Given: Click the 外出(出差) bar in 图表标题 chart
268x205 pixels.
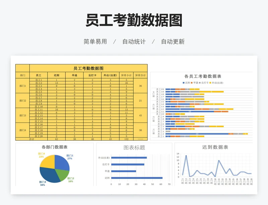Looking at the screenshot, I should tap(129, 158).
